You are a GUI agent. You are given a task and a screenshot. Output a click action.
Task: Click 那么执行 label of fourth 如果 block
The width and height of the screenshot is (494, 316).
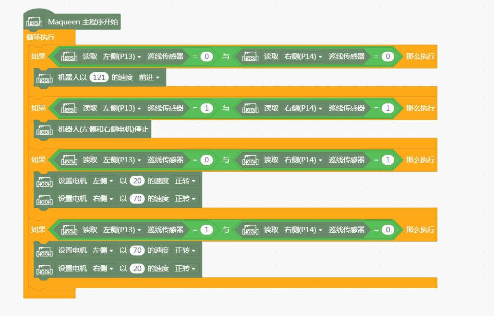(420, 230)
